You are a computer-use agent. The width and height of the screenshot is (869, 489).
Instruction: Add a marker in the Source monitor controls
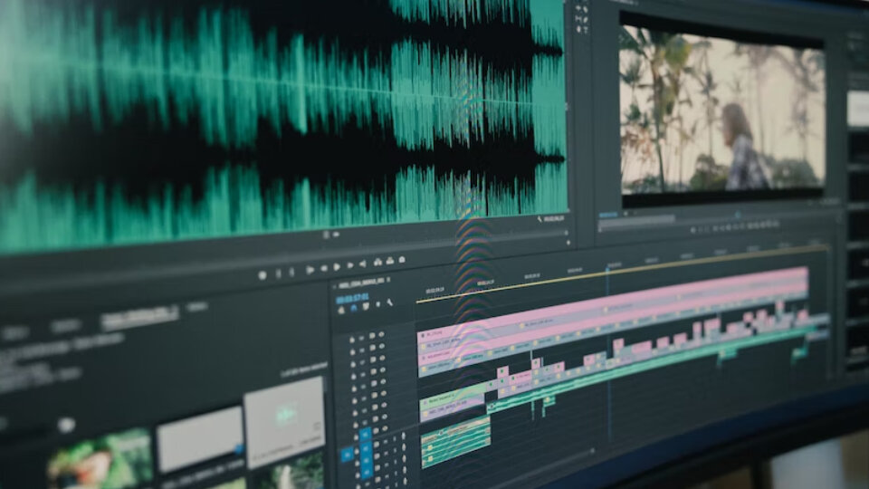point(263,275)
